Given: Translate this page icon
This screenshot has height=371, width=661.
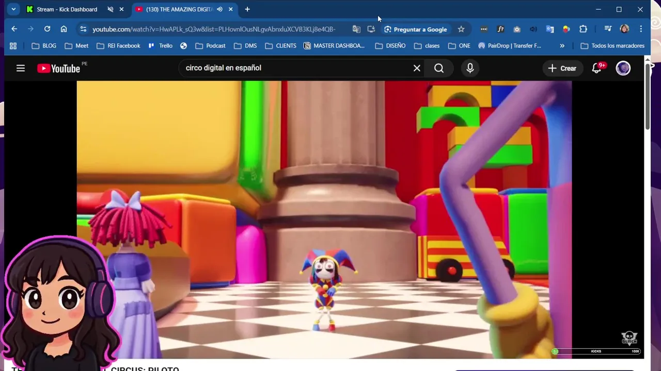Looking at the screenshot, I should click(x=356, y=29).
